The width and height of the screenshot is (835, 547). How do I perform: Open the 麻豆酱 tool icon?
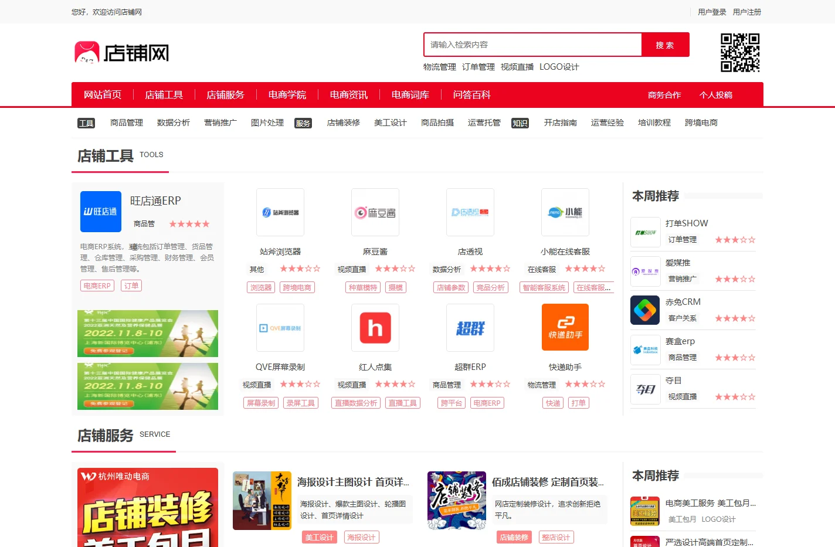375,212
